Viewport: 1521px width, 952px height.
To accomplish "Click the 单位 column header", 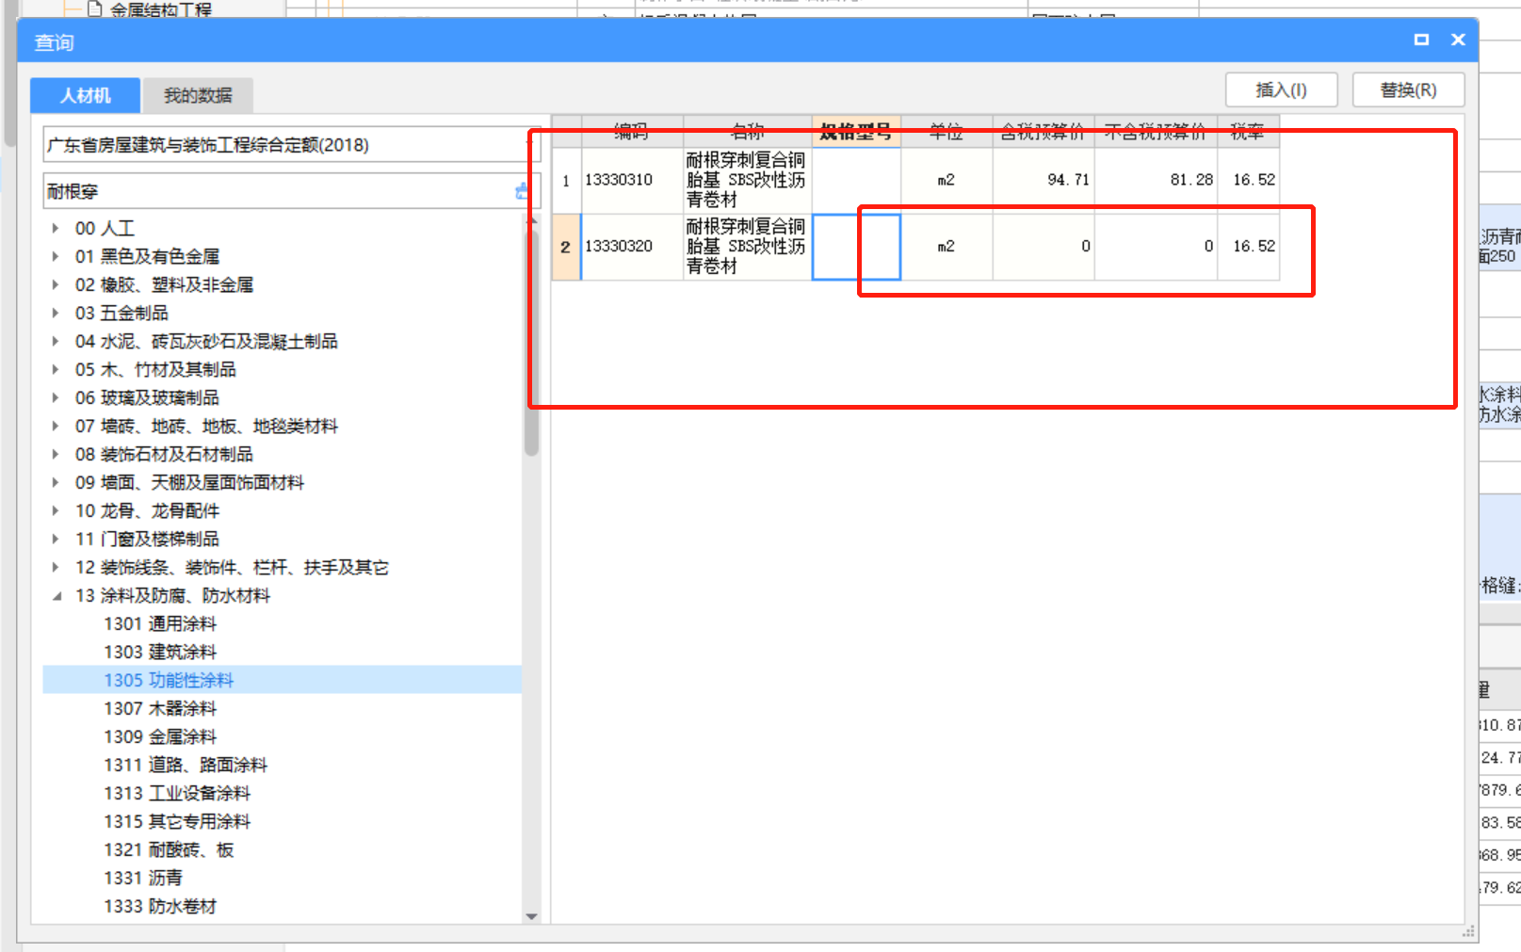I will pos(947,132).
